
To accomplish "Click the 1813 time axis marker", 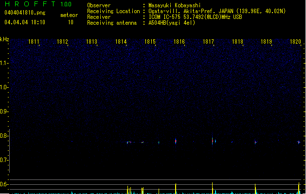I will coord(92,42).
